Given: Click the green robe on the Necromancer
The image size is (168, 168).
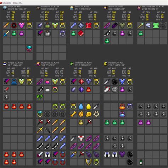Looking at the screenshot, I should tap(156, 25).
